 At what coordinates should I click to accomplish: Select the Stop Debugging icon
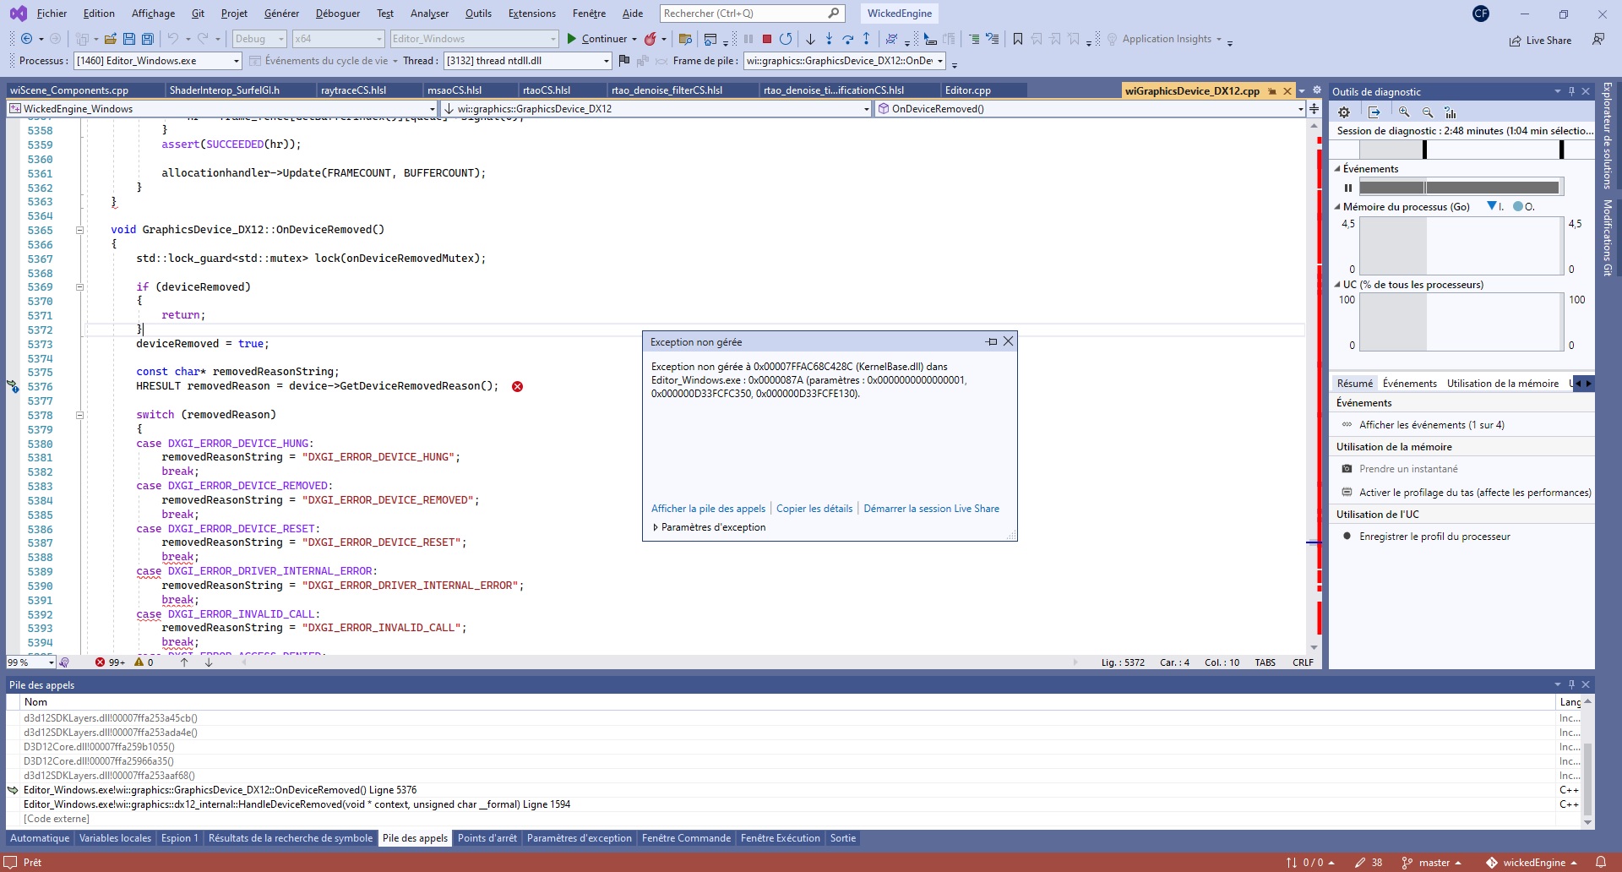766,39
